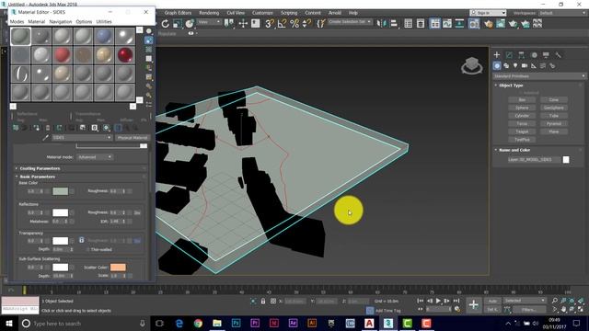Viewport: 589px width, 331px height.
Task: Collapse the Basic Parameters rollout
Action: [x=37, y=177]
